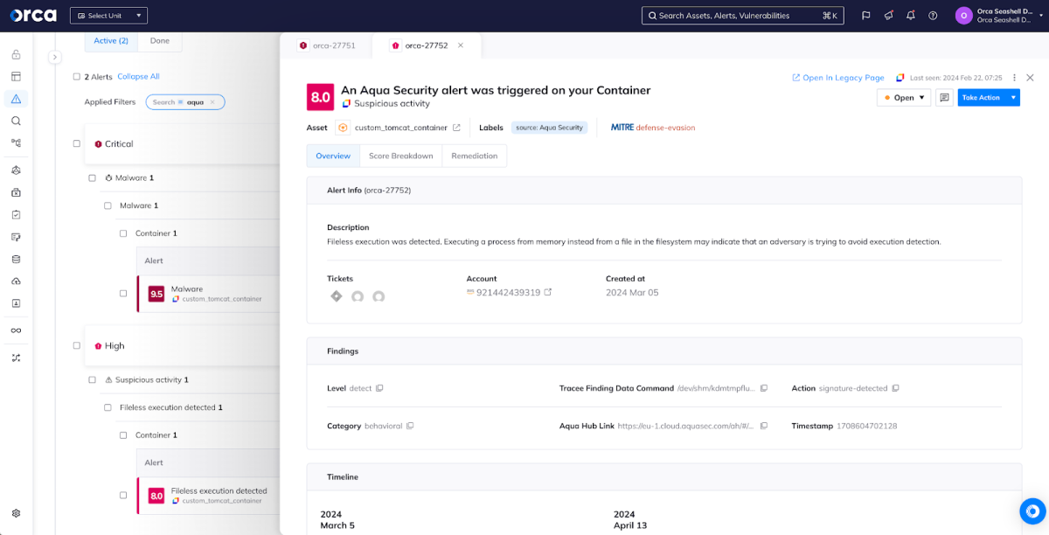This screenshot has height=535, width=1049.
Task: Open the Remediation tab
Action: pyautogui.click(x=475, y=156)
